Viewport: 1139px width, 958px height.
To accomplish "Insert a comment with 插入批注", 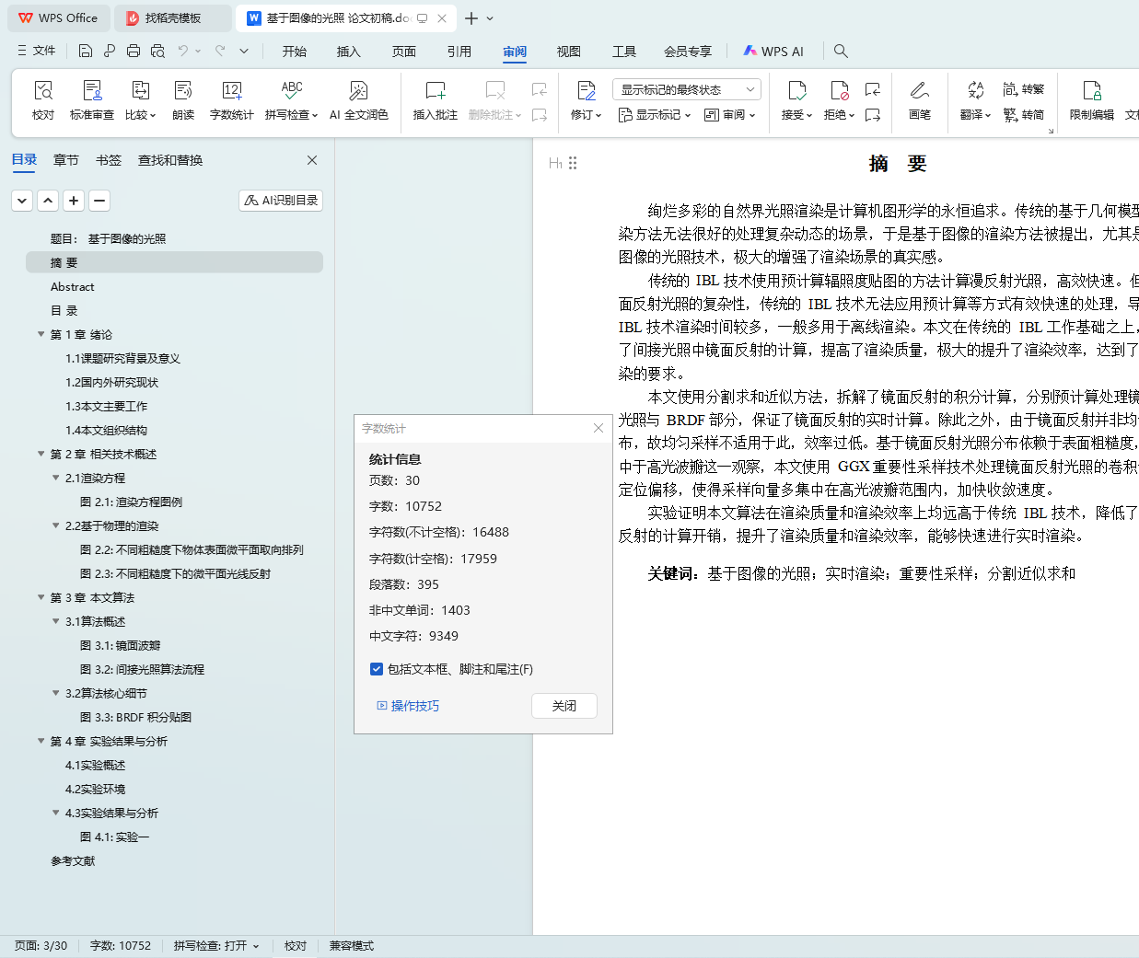I will [x=436, y=100].
